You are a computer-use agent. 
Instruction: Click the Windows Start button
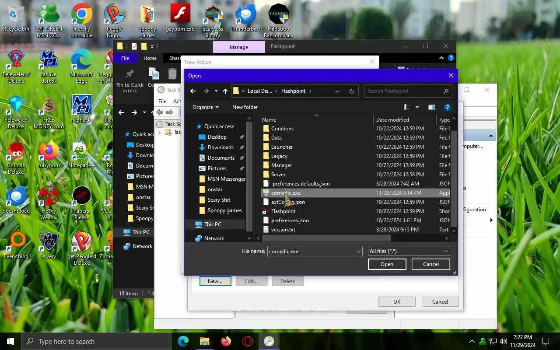(10, 341)
